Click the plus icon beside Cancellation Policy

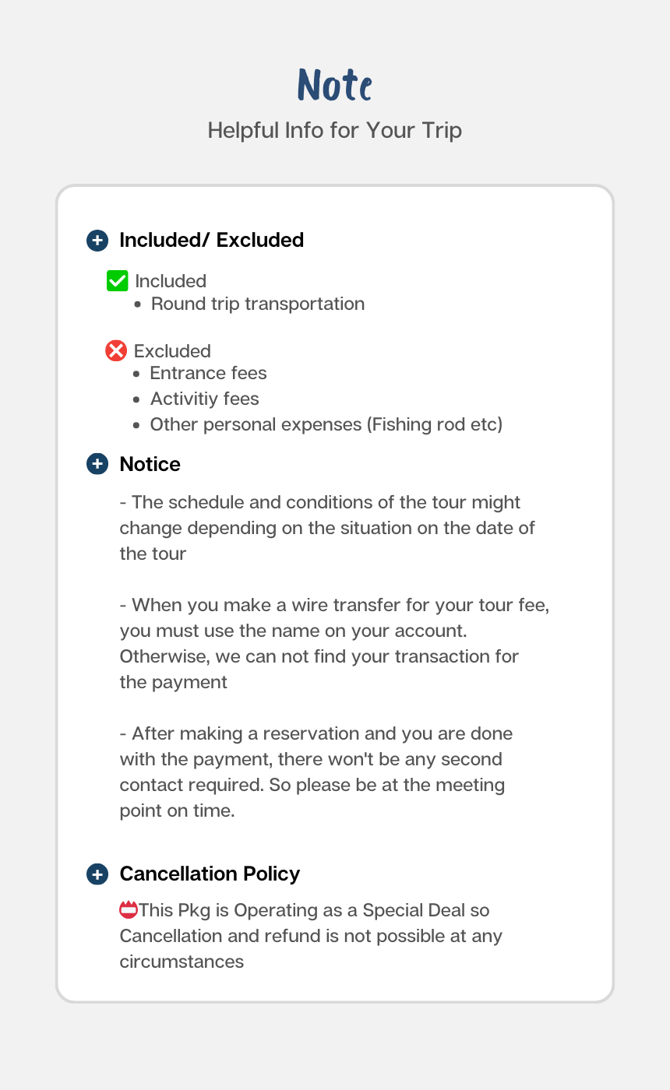(x=97, y=874)
